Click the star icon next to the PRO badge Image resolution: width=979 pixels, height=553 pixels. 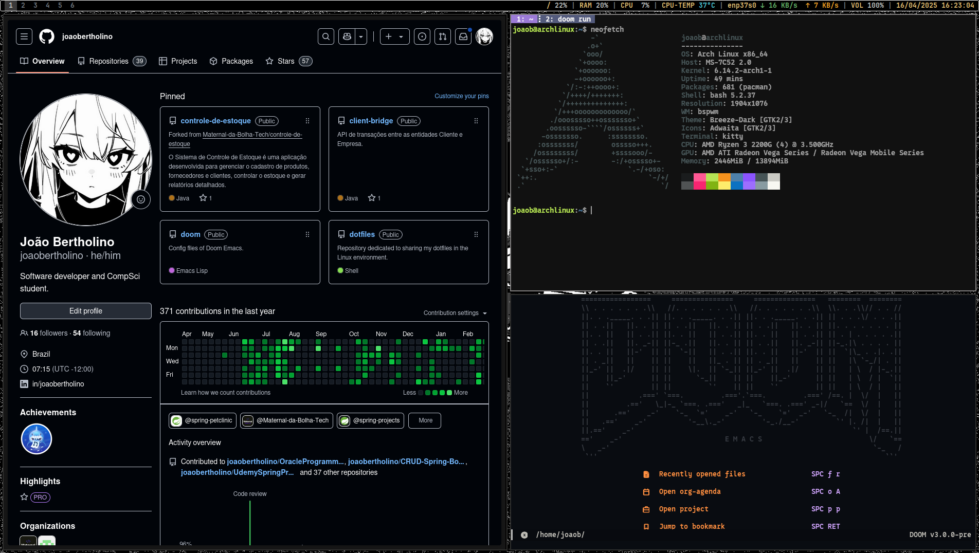click(x=24, y=497)
